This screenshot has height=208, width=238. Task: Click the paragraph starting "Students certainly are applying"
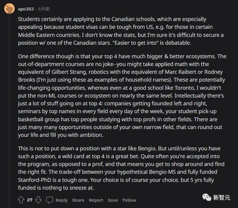tap(120, 31)
